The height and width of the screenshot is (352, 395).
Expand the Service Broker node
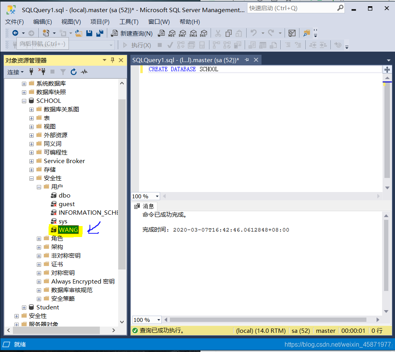pyautogui.click(x=31, y=161)
